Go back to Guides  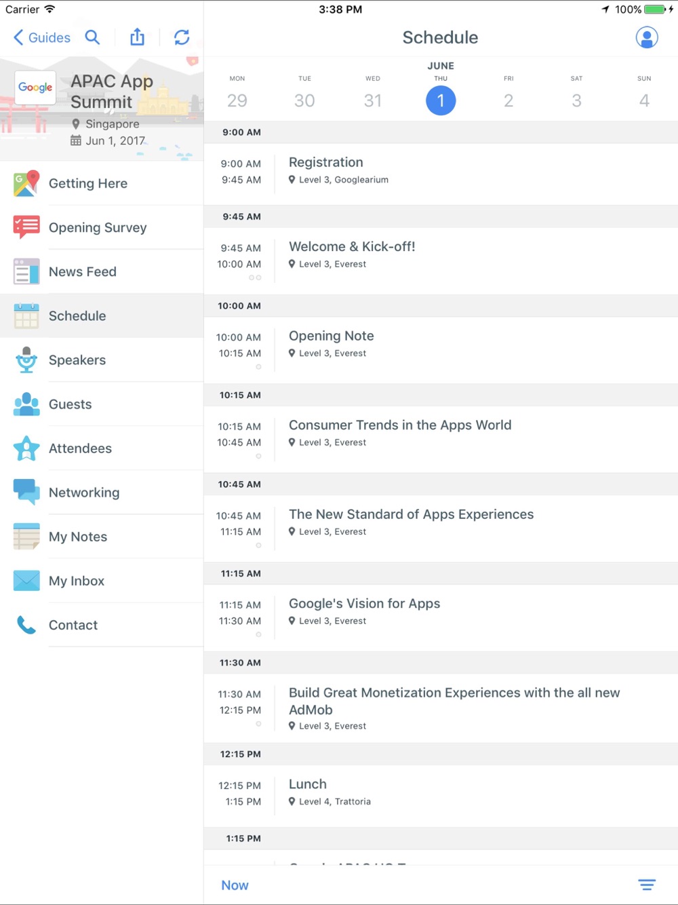pyautogui.click(x=42, y=37)
